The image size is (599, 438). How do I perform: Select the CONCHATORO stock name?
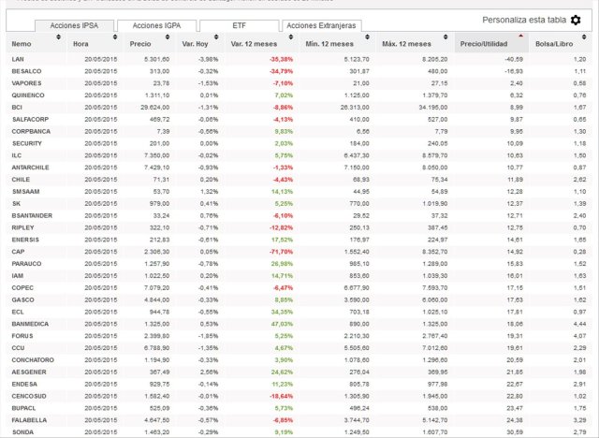[x=33, y=359]
